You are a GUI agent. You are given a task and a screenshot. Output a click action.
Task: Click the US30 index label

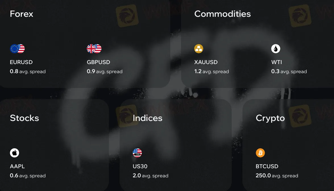(140, 166)
